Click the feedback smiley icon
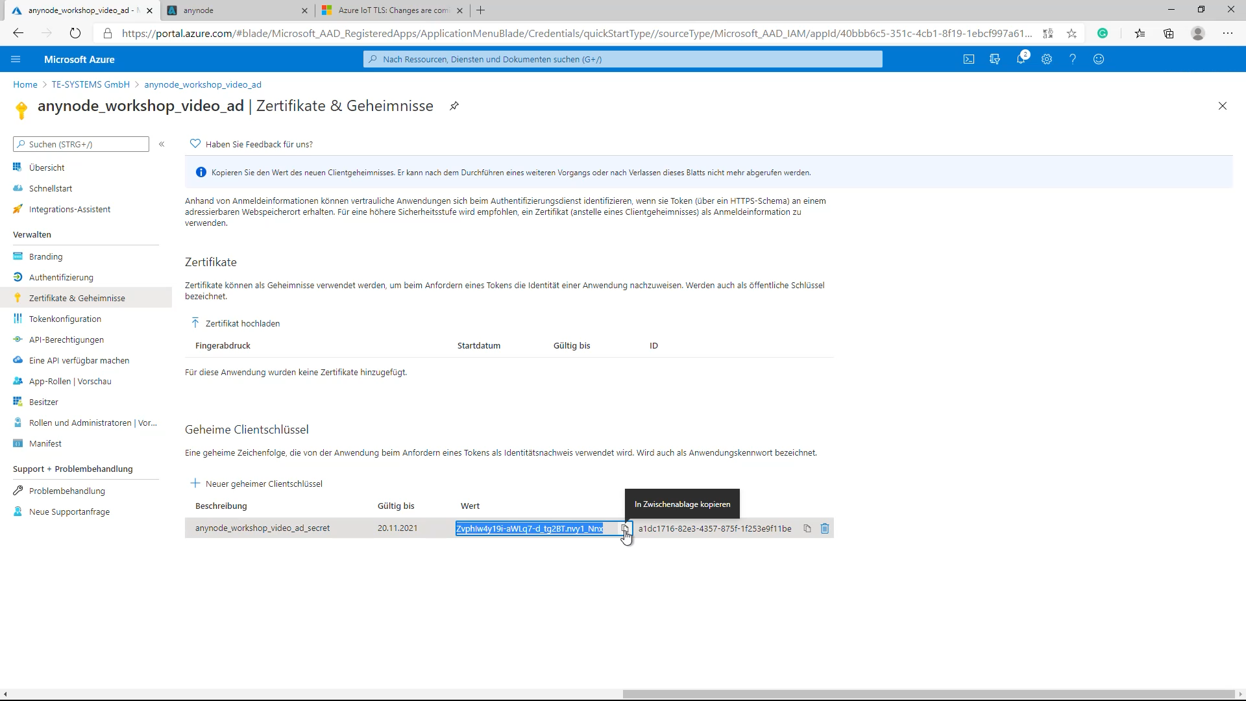The image size is (1246, 701). (1099, 59)
